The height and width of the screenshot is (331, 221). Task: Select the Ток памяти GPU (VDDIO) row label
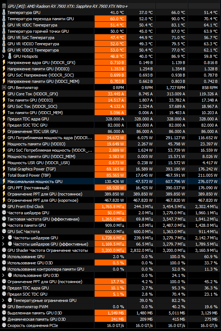(x=30, y=100)
